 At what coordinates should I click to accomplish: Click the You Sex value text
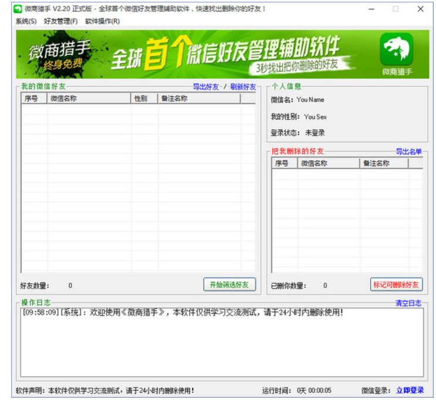point(315,117)
